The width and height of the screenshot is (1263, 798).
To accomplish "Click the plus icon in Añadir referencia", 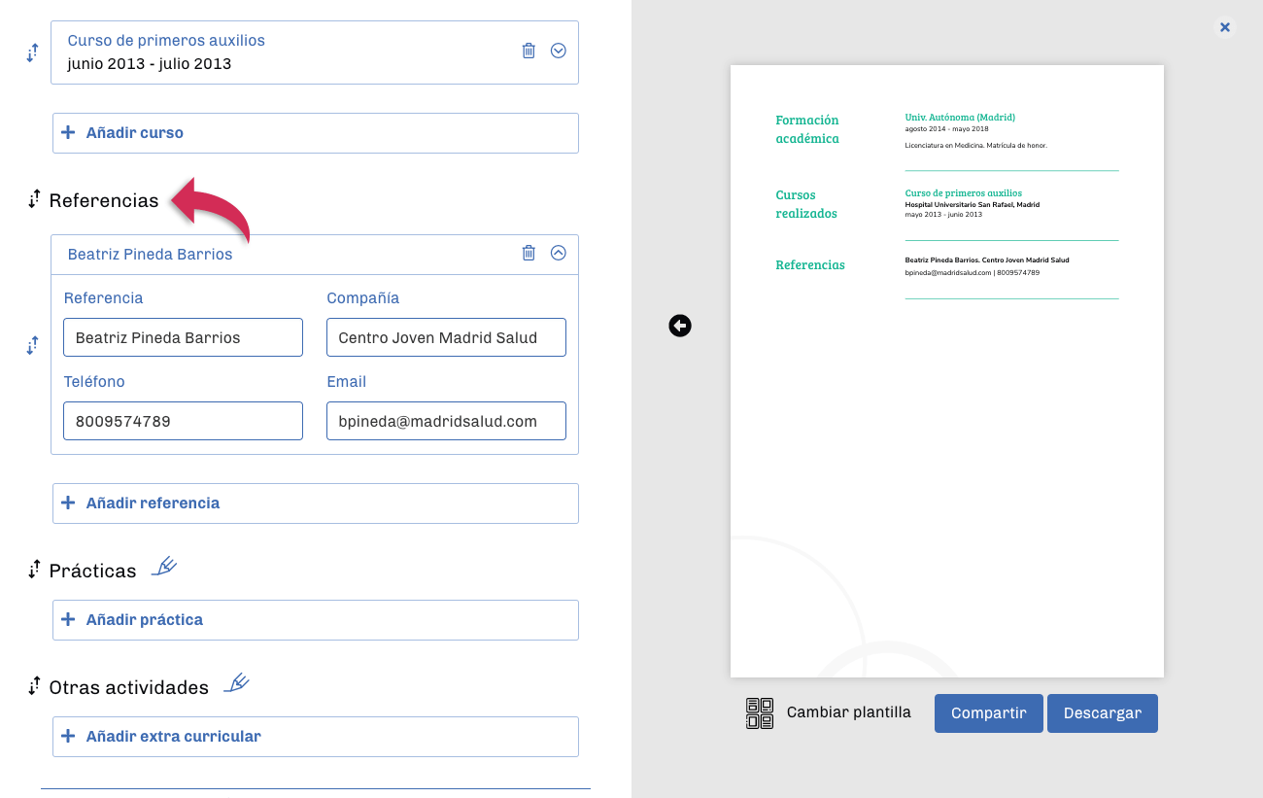I will [x=68, y=503].
